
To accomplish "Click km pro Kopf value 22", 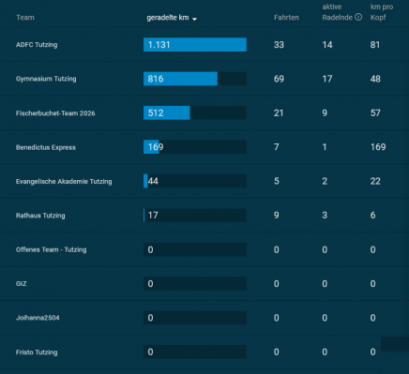I will click(375, 181).
